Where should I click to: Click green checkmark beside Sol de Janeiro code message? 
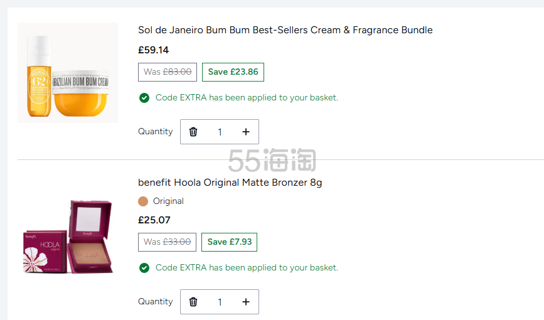tap(144, 98)
